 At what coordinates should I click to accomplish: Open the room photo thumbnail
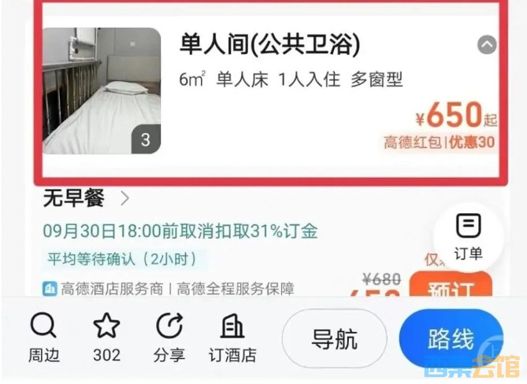[102, 90]
